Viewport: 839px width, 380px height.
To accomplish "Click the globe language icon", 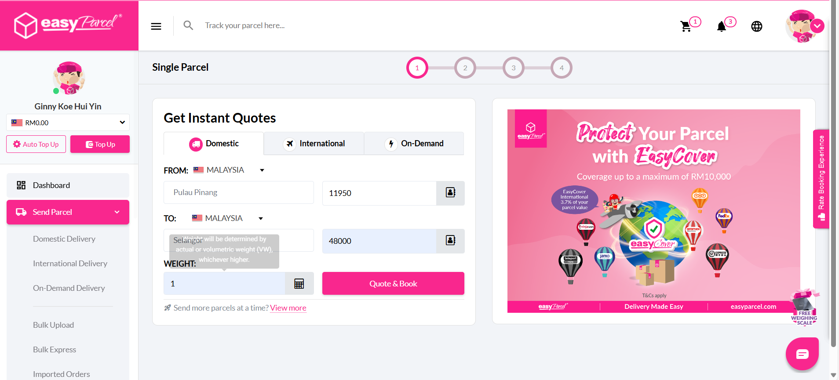I will pos(757,26).
